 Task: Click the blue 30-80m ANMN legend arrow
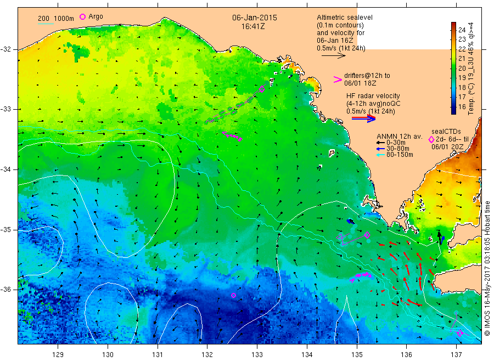pos(380,149)
